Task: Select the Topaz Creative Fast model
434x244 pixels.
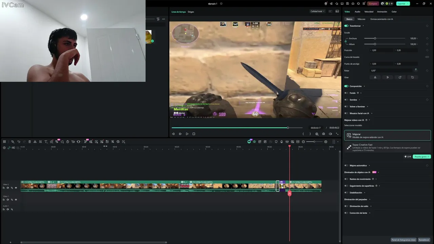Action: click(388, 147)
